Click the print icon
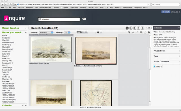This screenshot has width=181, height=111. pos(149,32)
